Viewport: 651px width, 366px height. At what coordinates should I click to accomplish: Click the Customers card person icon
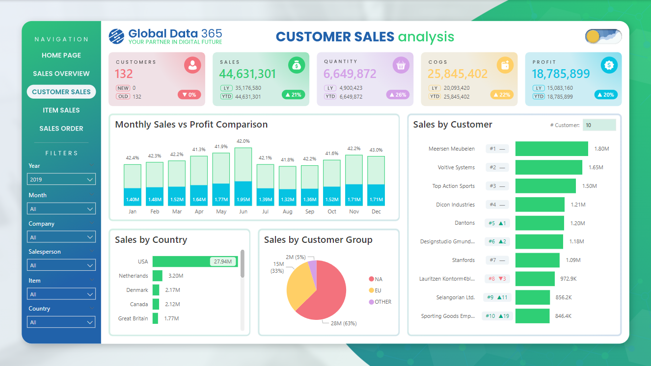192,65
